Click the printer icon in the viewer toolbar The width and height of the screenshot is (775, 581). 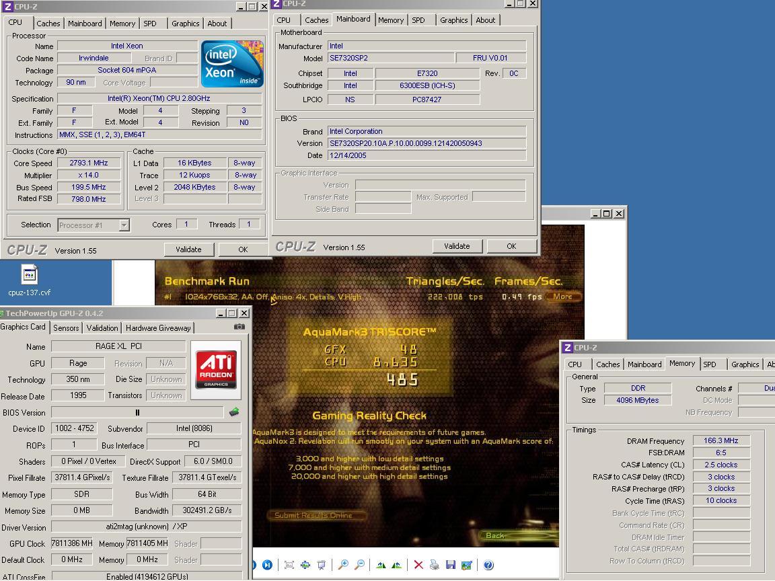pos(434,565)
